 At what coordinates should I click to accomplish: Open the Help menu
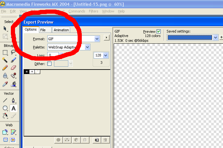[121, 11]
